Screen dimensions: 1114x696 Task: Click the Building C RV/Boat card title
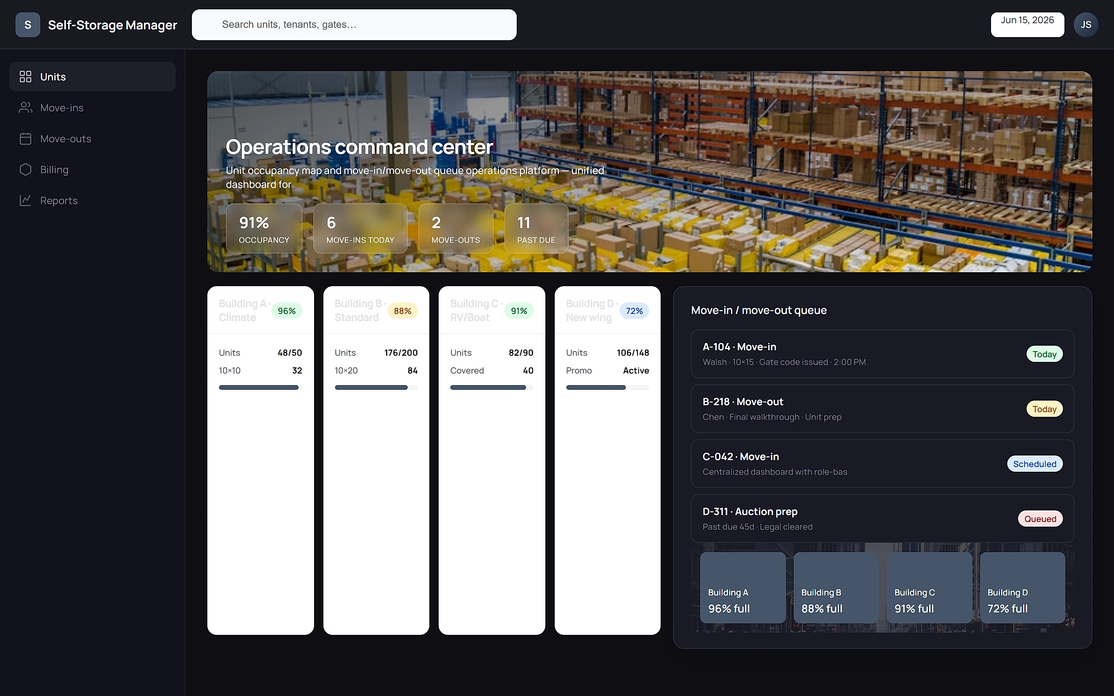tap(477, 311)
